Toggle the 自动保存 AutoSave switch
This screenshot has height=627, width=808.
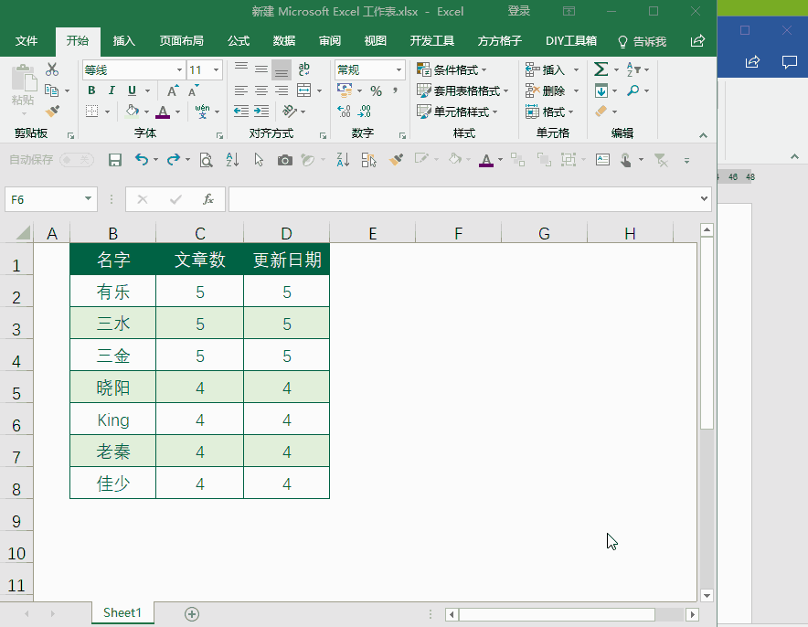(76, 160)
